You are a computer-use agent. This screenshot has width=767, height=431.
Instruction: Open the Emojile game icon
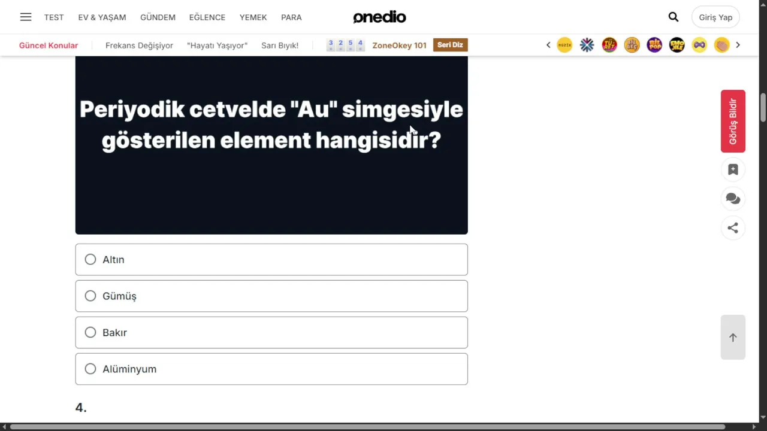[x=677, y=45]
